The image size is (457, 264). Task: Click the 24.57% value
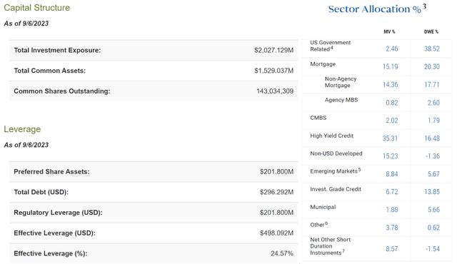click(x=282, y=253)
